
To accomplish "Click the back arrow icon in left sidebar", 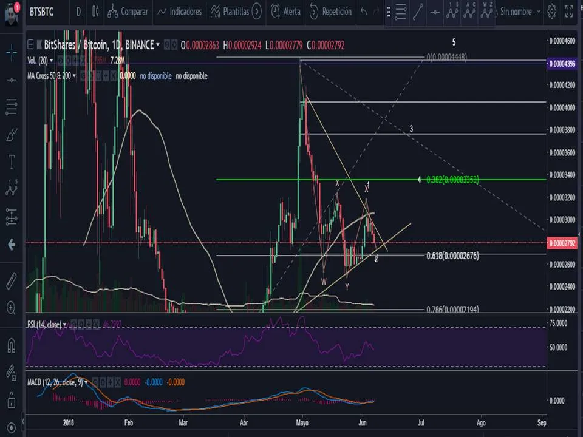I will tap(12, 244).
